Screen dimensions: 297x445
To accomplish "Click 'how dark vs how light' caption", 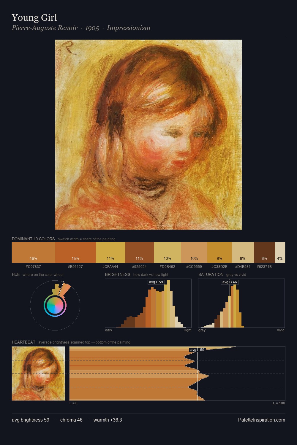I will tap(151, 275).
